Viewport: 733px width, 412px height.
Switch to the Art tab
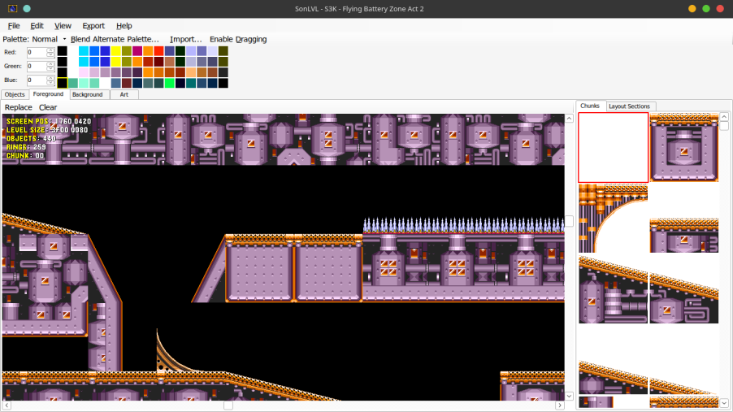[124, 94]
